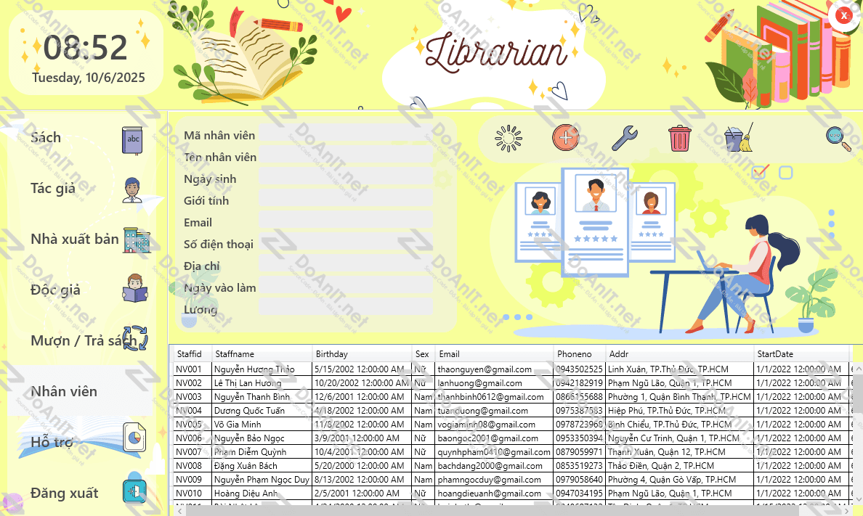The width and height of the screenshot is (863, 516).
Task: Click the add new staff plus icon
Action: pyautogui.click(x=566, y=137)
